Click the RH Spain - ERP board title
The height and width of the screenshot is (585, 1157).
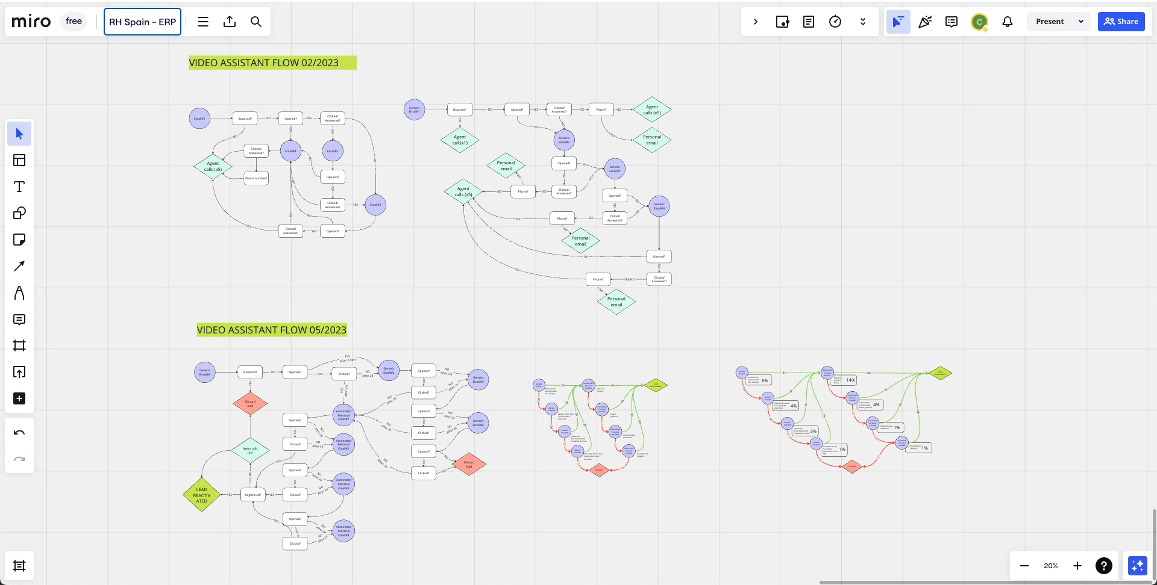[142, 22]
